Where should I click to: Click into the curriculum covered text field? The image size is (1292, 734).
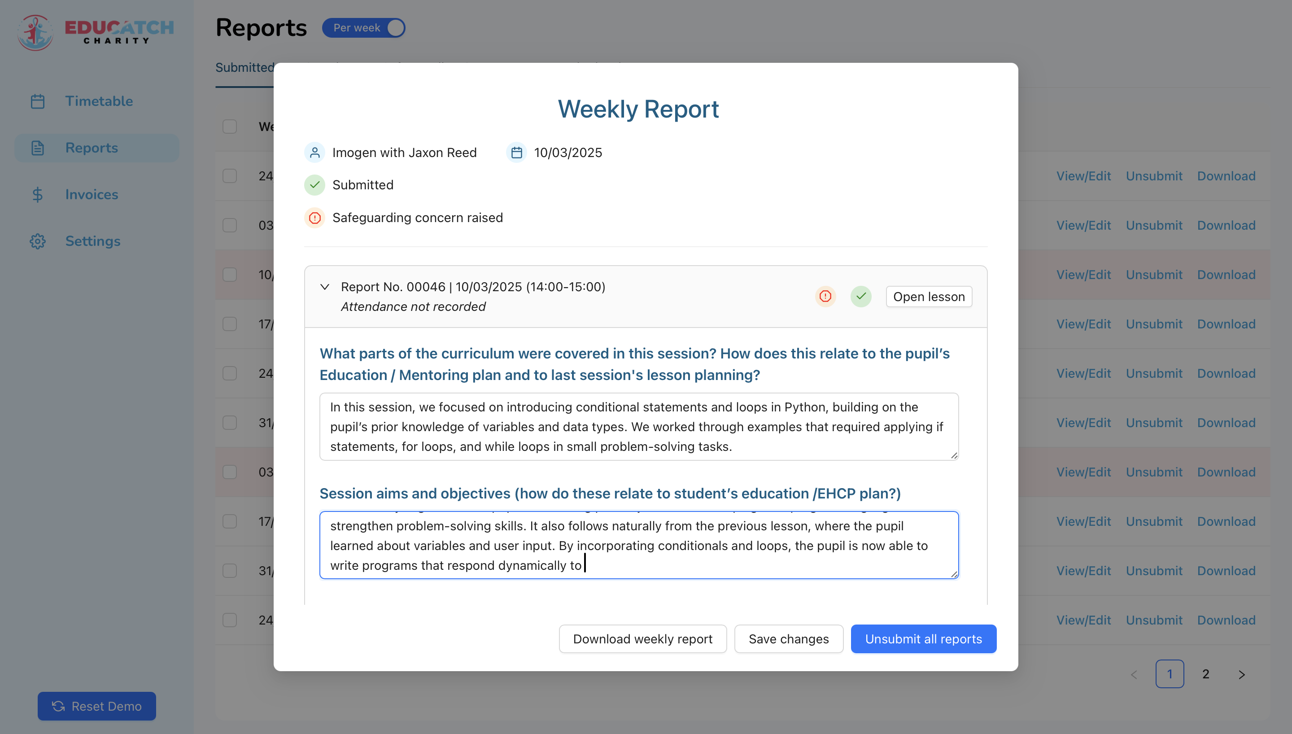click(x=638, y=427)
